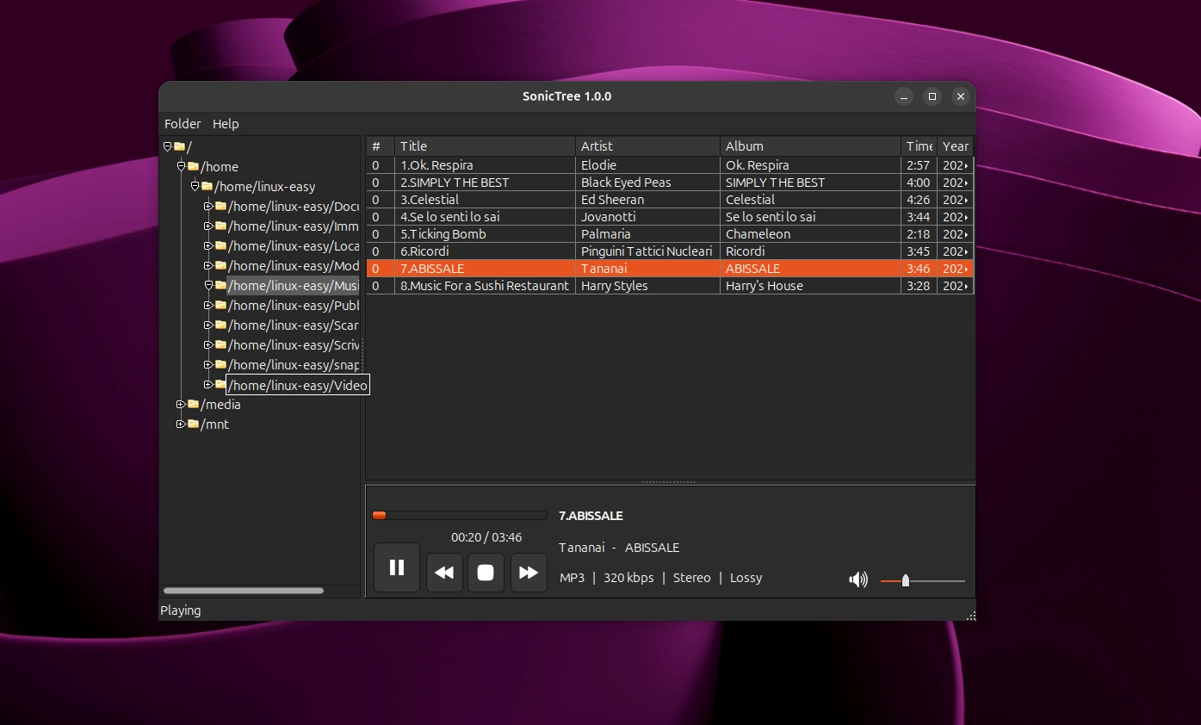
Task: Click the folder icon for /home/linux-easy/Video
Action: click(x=220, y=384)
